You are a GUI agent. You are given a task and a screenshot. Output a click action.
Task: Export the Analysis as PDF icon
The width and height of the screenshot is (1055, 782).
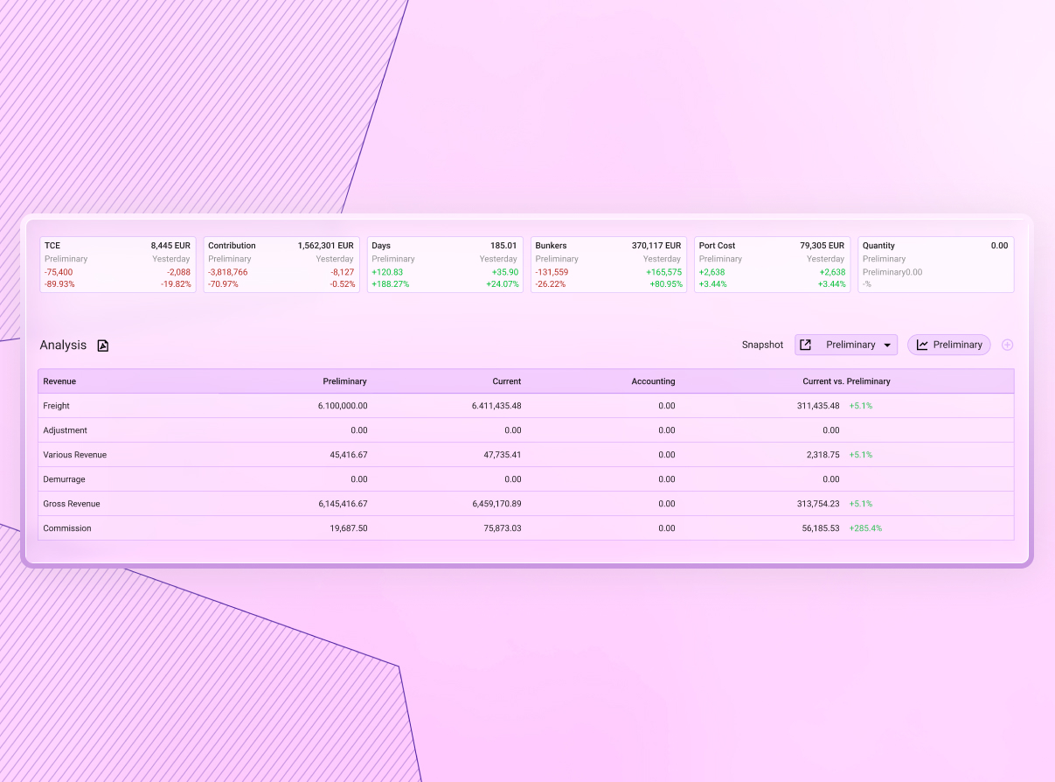[102, 346]
